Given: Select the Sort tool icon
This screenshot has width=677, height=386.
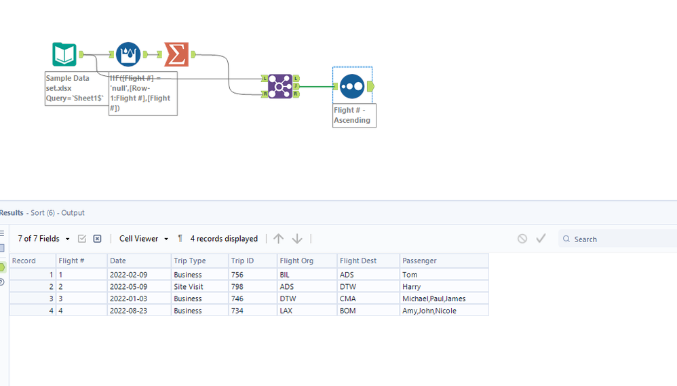Looking at the screenshot, I should pyautogui.click(x=352, y=86).
